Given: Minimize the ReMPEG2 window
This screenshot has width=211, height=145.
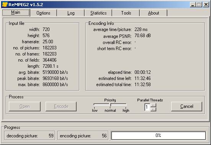Looking at the screenshot, I should pos(193,5).
